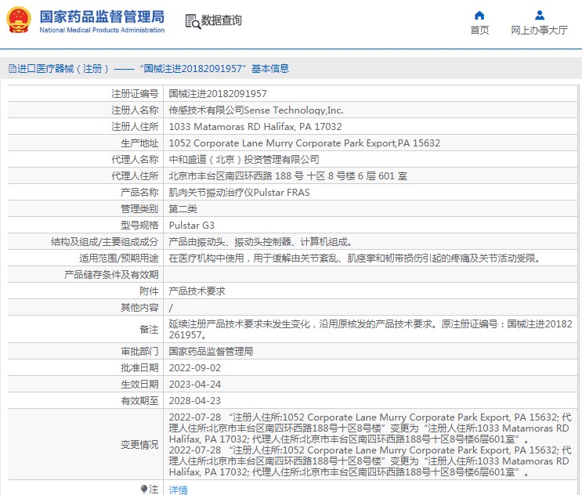Click the 注册证编号 row label

click(135, 93)
